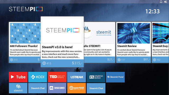Click the "SteemPi v3.0 is here!" title
Image resolution: width=169 pixels, height=95 pixels.
57,47
